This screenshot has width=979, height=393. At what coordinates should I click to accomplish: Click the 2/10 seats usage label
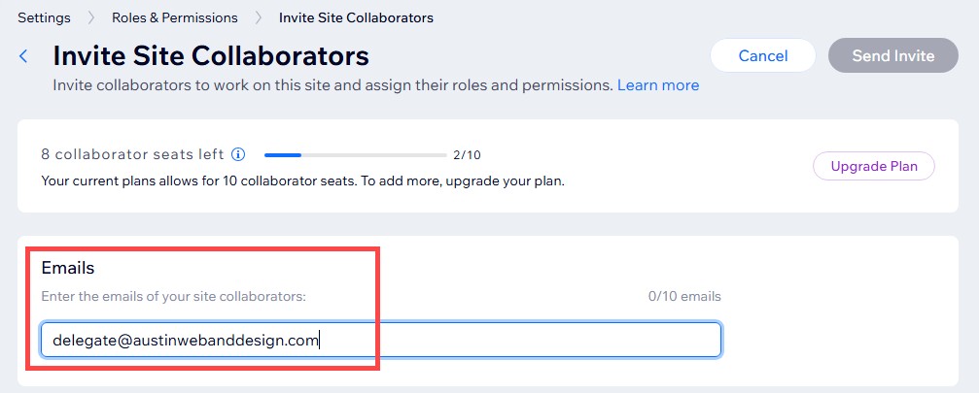467,155
